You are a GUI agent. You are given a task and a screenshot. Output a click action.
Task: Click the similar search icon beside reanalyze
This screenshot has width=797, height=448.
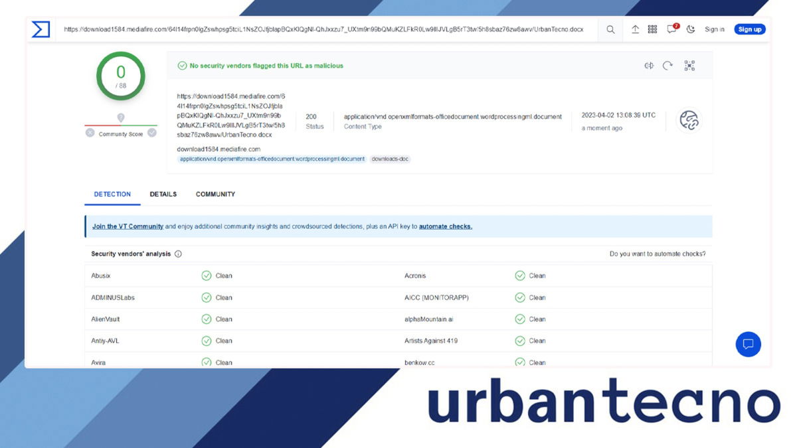point(649,66)
